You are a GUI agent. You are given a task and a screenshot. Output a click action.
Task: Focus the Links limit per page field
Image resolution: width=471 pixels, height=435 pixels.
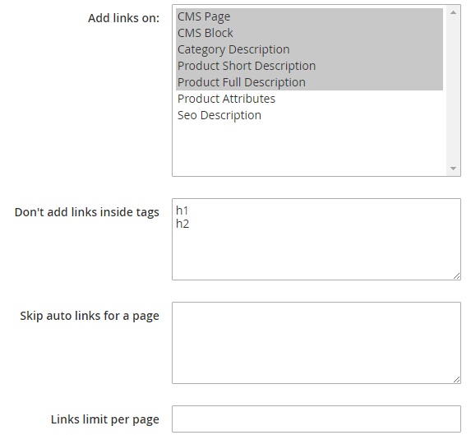pos(316,419)
